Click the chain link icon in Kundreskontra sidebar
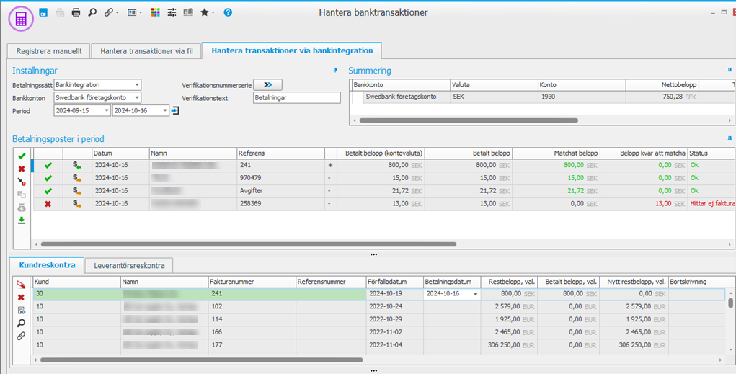Image resolution: width=736 pixels, height=374 pixels. [x=21, y=336]
